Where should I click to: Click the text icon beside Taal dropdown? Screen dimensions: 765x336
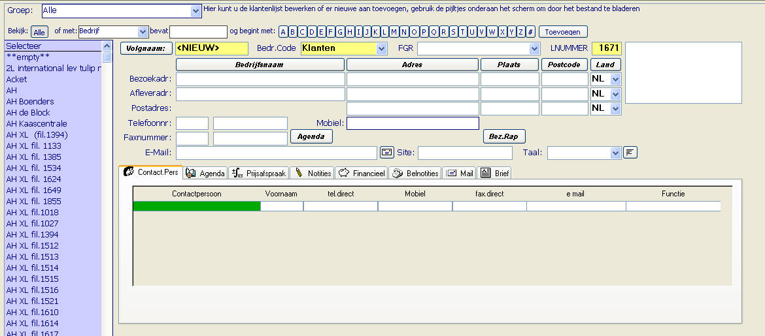[630, 153]
